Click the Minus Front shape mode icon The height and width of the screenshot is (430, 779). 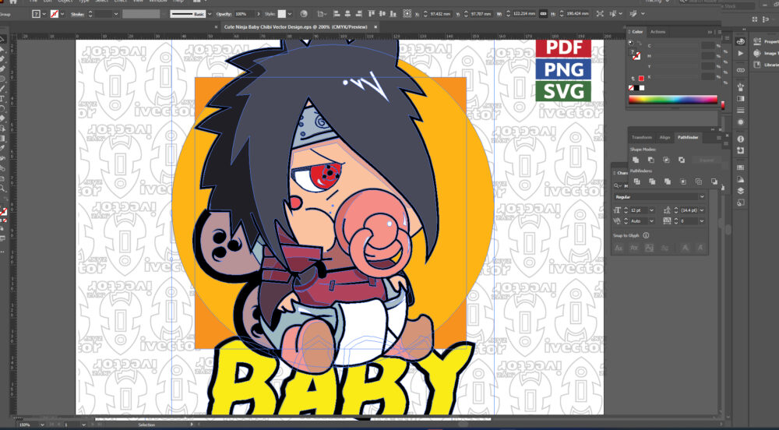[x=650, y=160]
